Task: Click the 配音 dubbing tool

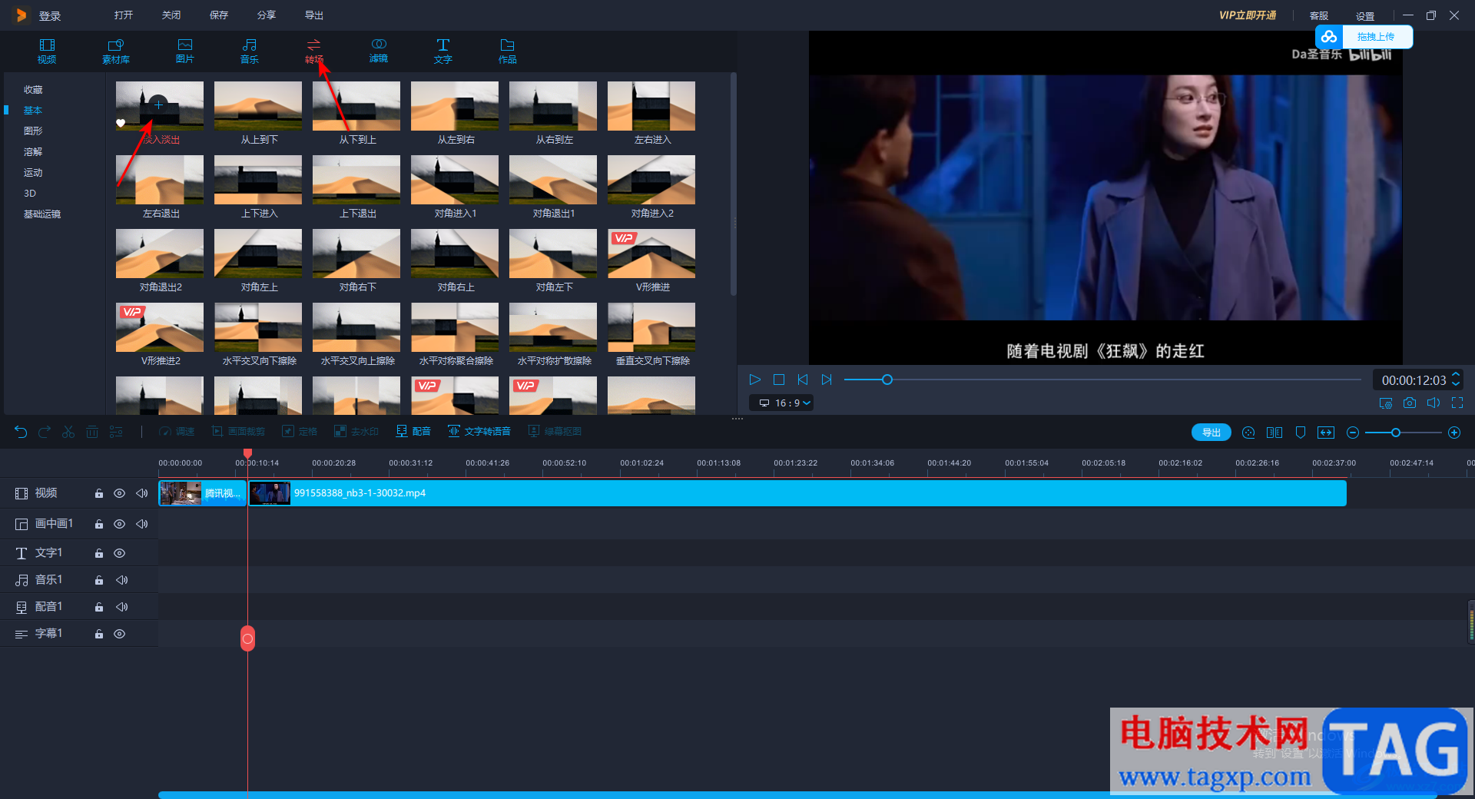Action: coord(413,432)
